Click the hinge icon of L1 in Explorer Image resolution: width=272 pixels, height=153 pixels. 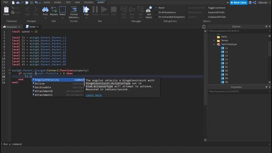point(222,48)
